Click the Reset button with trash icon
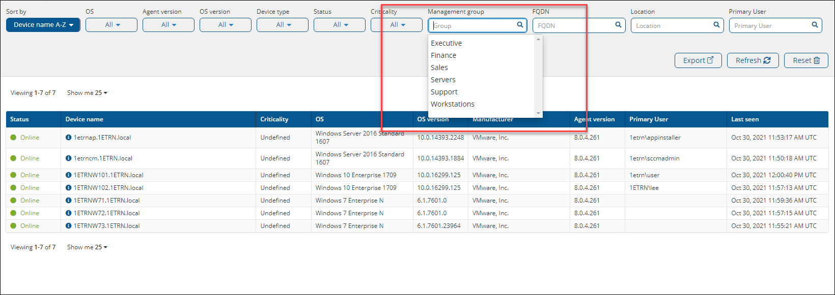 click(x=806, y=60)
